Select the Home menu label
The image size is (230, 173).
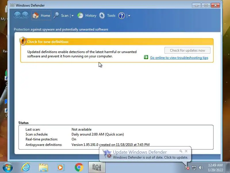point(45,16)
